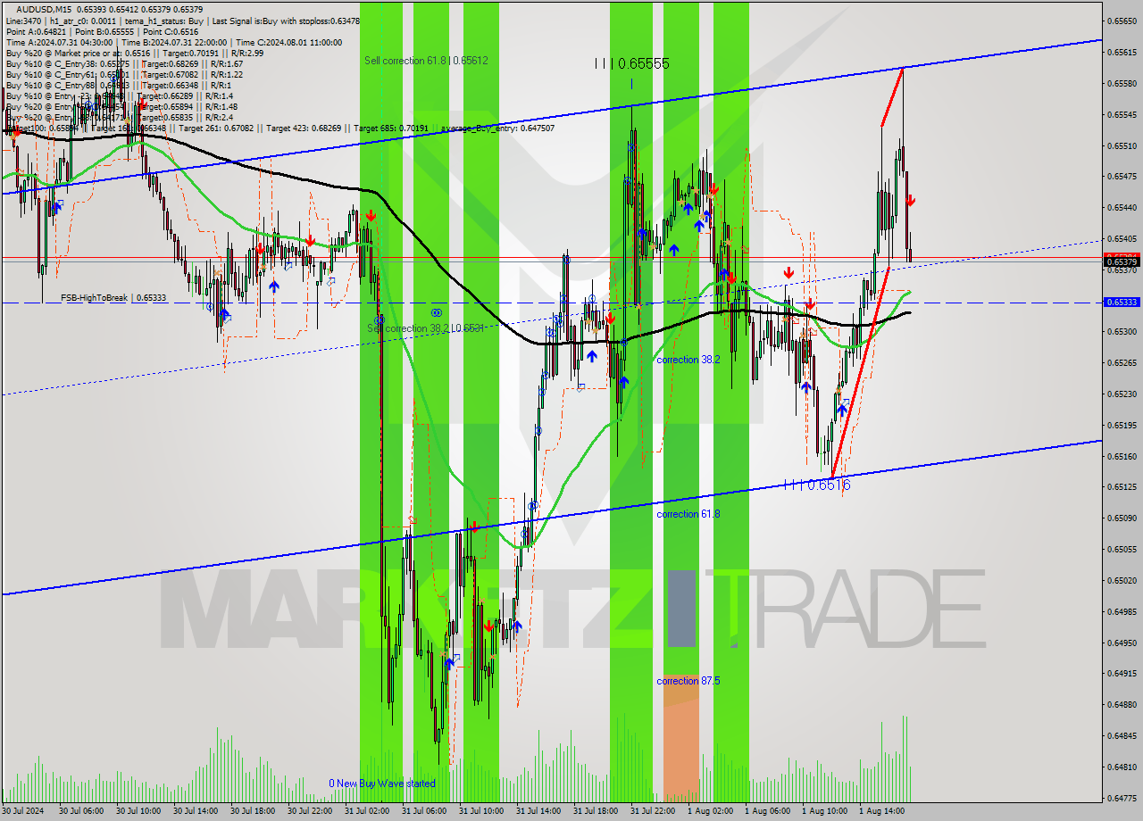Click the 0.64985 price axis label
This screenshot has height=821, width=1143.
(x=1122, y=611)
